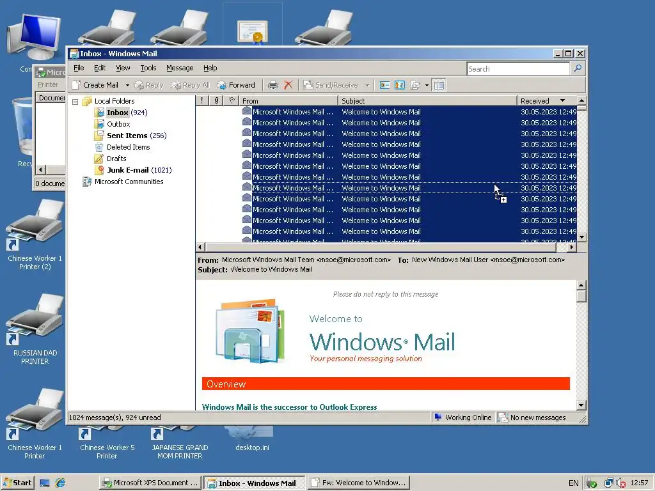Open the Edit menu
Screen dimensions: 655x491
point(99,68)
